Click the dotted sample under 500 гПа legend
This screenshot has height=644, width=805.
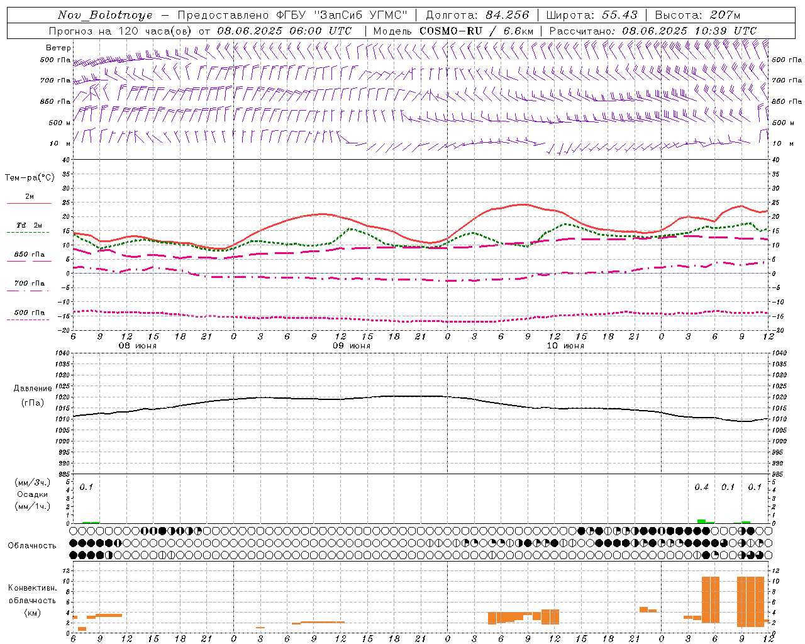[x=29, y=320]
